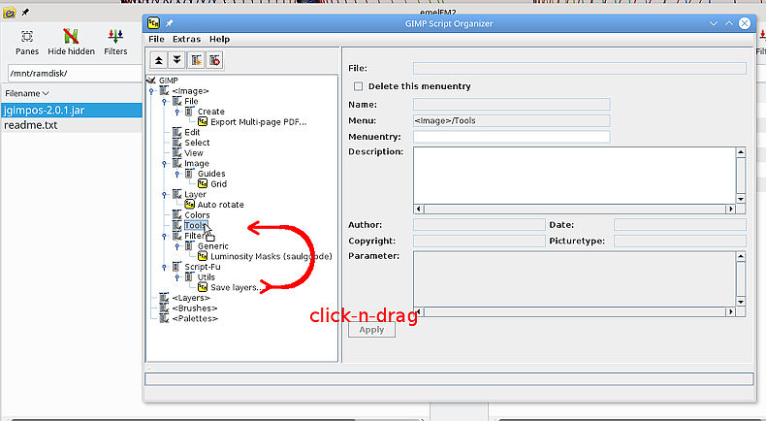Click Description box scroll-down arrow
The height and width of the screenshot is (421, 766).
[x=741, y=199]
